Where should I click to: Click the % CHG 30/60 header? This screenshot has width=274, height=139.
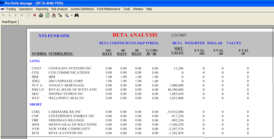point(151,52)
